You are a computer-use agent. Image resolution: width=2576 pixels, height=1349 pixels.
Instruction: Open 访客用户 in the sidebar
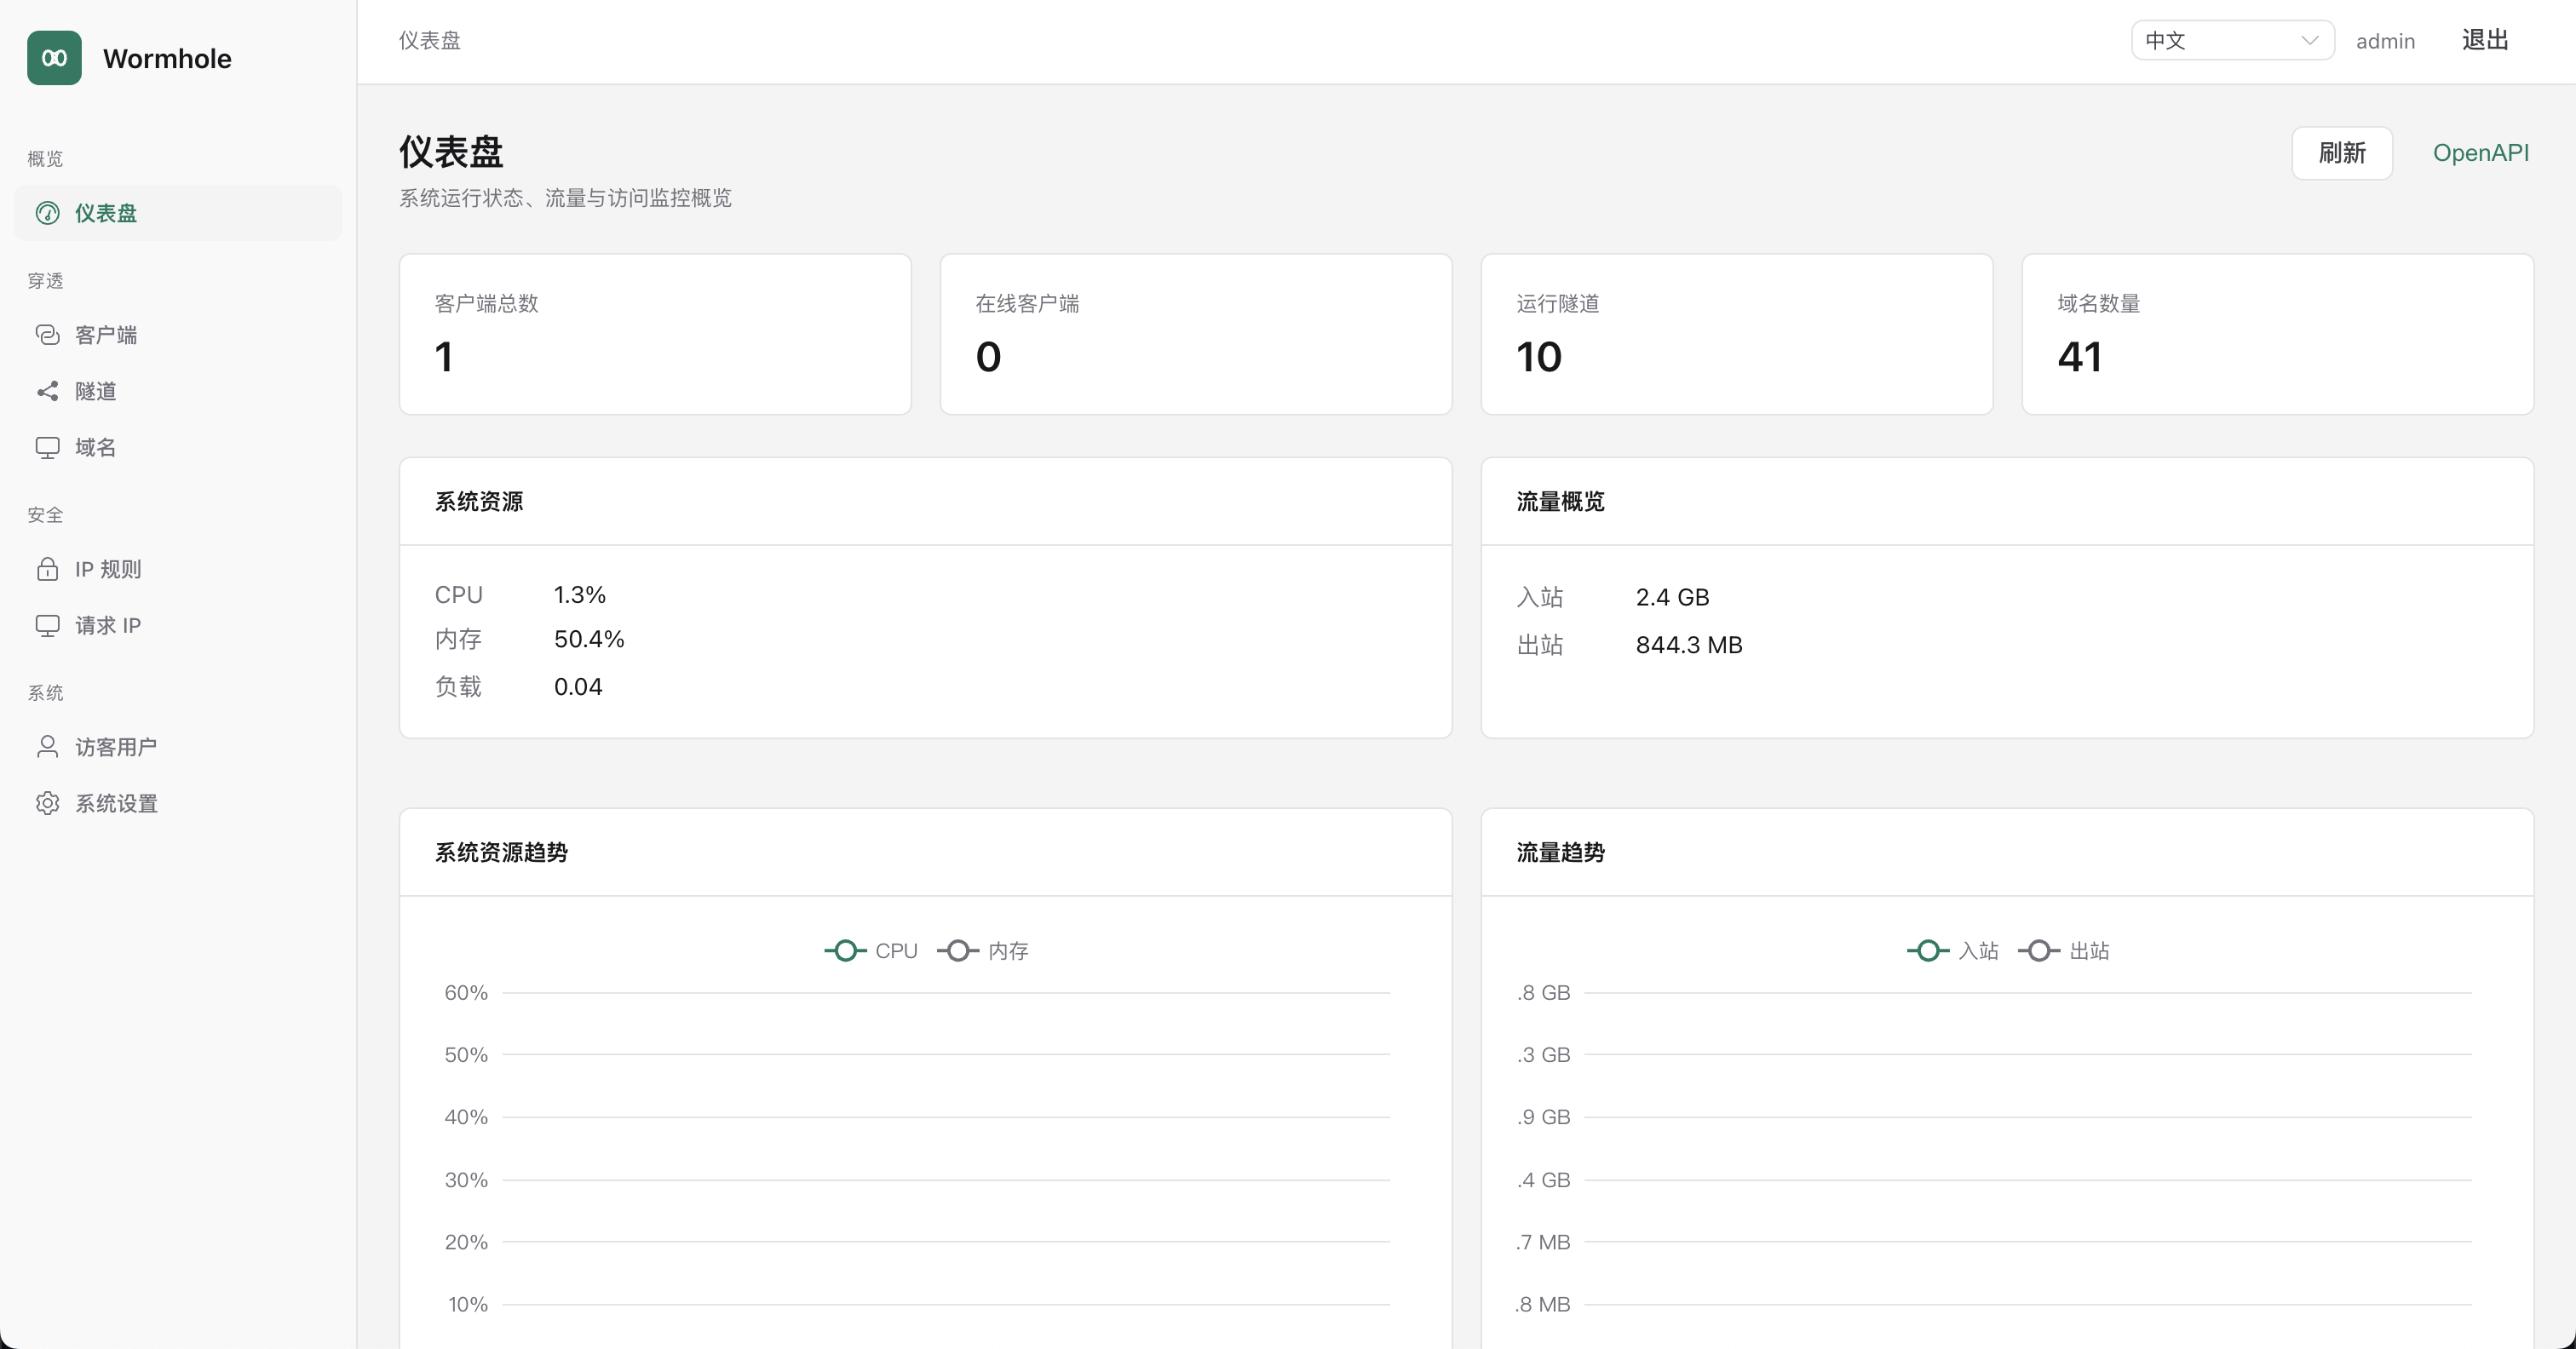(178, 747)
